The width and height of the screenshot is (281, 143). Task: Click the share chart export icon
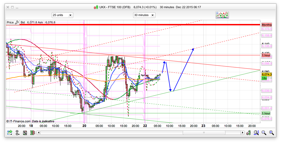tap(10, 133)
